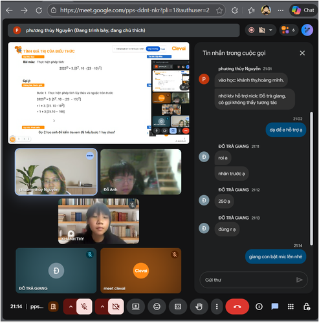Viewport: 319px width, 323px height.
Task: Unmute the microphone
Action: [84, 307]
